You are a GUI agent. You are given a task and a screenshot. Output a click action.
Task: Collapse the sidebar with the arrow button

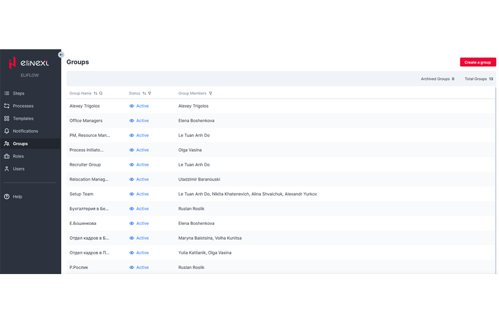point(61,54)
